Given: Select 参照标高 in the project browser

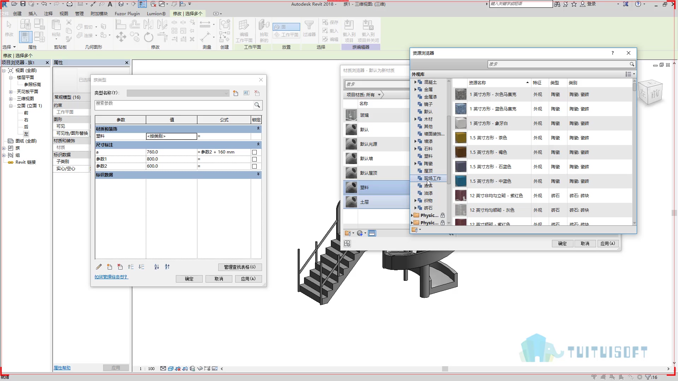Looking at the screenshot, I should (32, 84).
